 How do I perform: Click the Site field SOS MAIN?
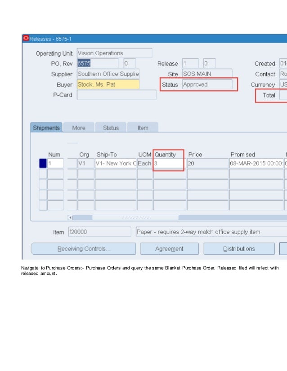pos(207,74)
